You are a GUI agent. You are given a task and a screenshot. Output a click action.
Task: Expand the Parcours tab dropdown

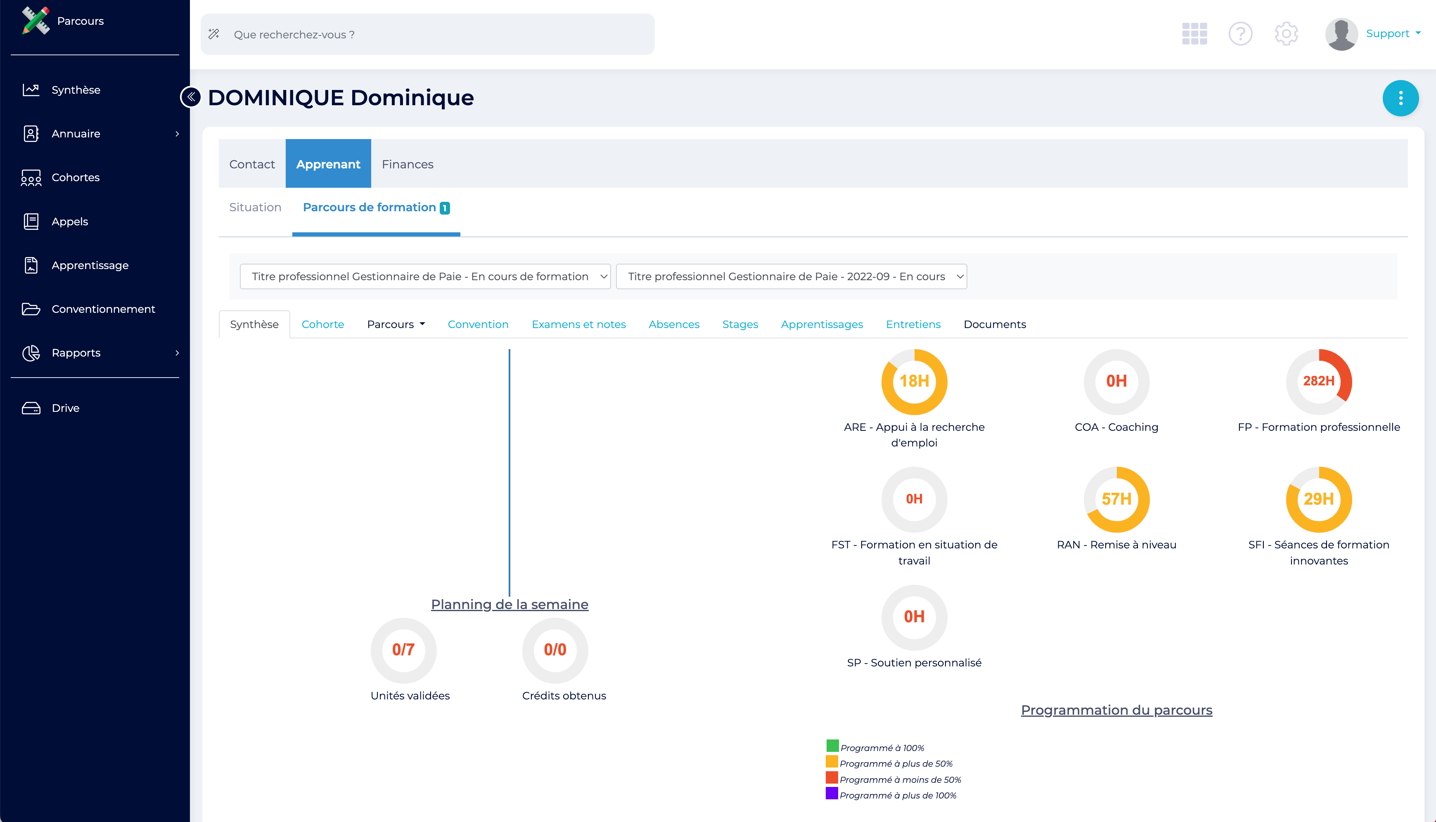(x=396, y=324)
